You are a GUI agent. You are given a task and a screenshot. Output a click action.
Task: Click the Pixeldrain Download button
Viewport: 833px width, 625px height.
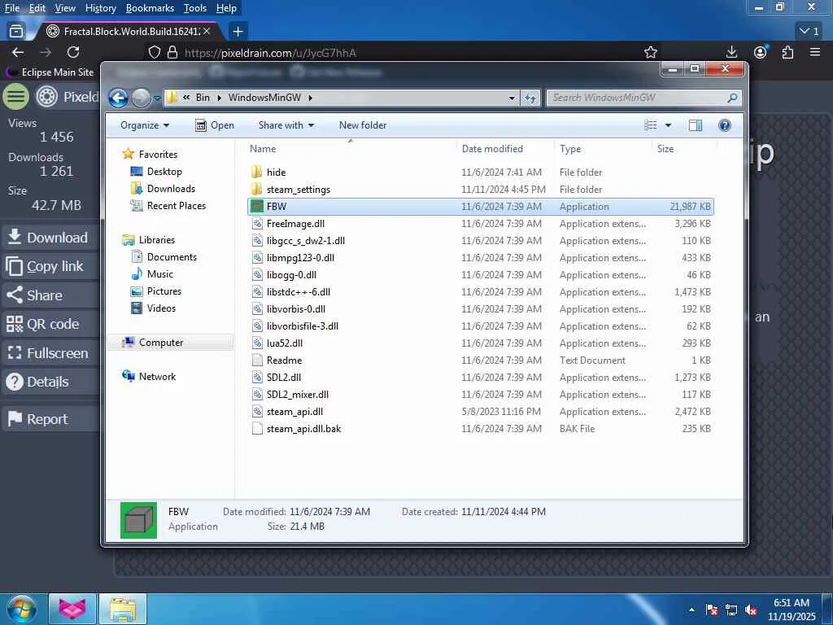[x=49, y=238]
